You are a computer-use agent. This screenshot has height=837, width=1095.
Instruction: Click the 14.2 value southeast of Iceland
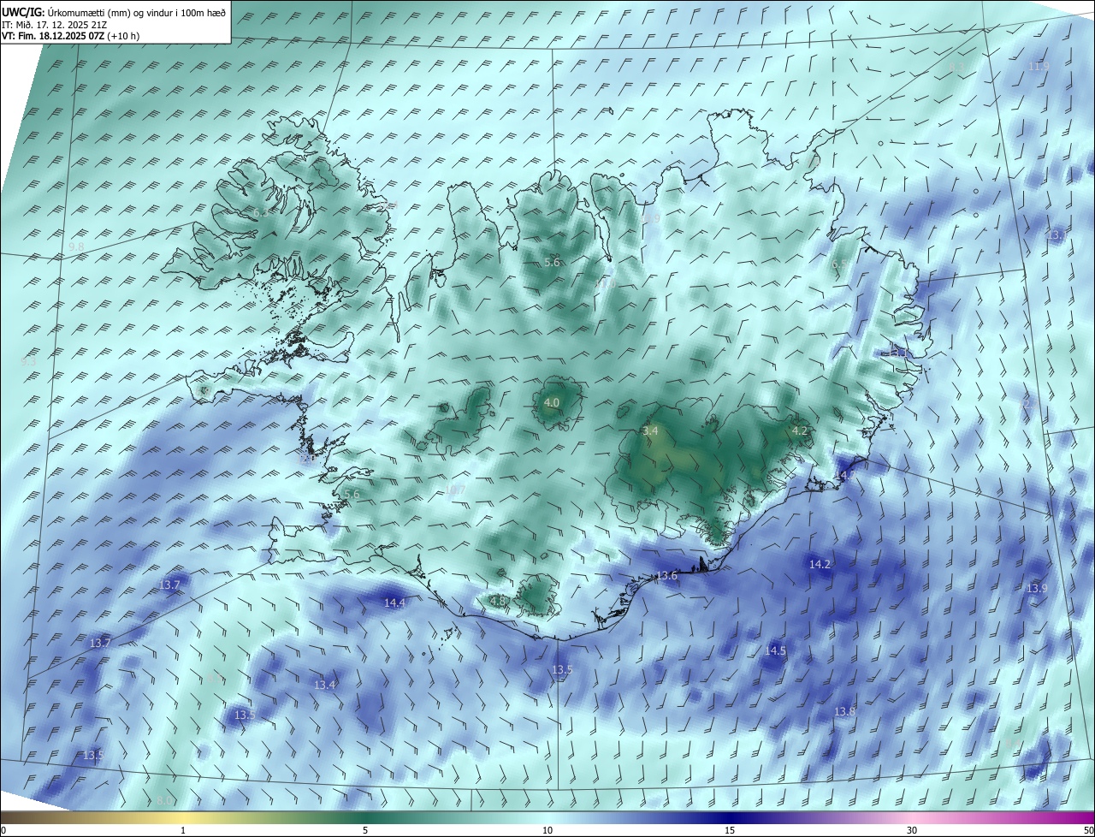pos(820,564)
